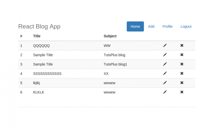
Task: Click the Title column header
Action: coord(37,36)
